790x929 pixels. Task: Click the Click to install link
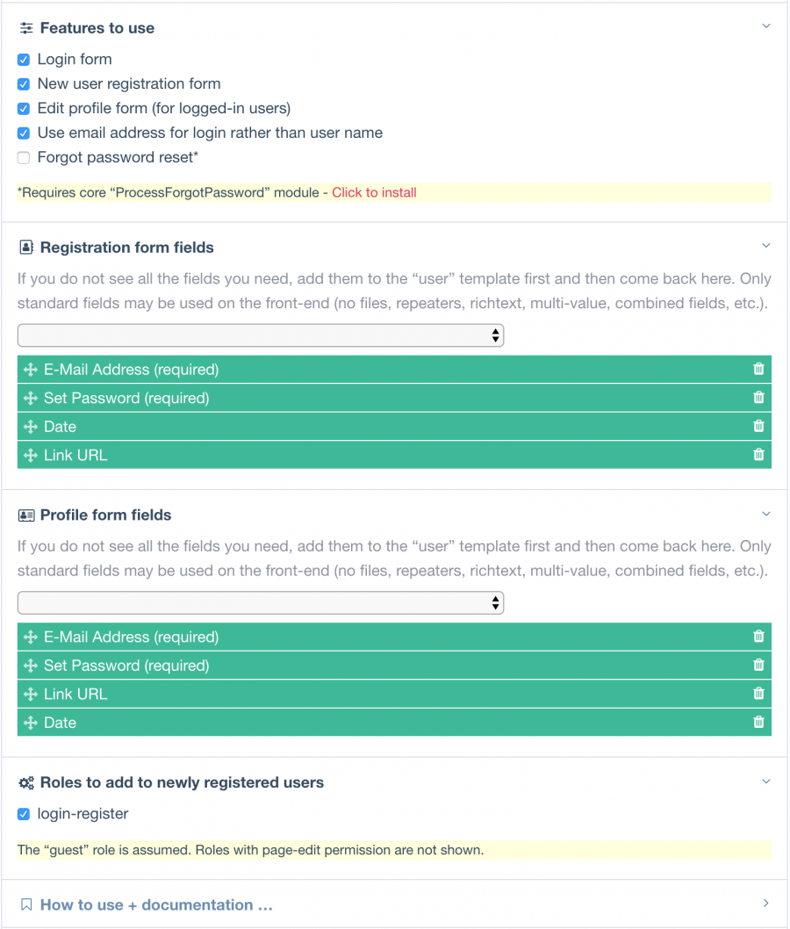[374, 192]
